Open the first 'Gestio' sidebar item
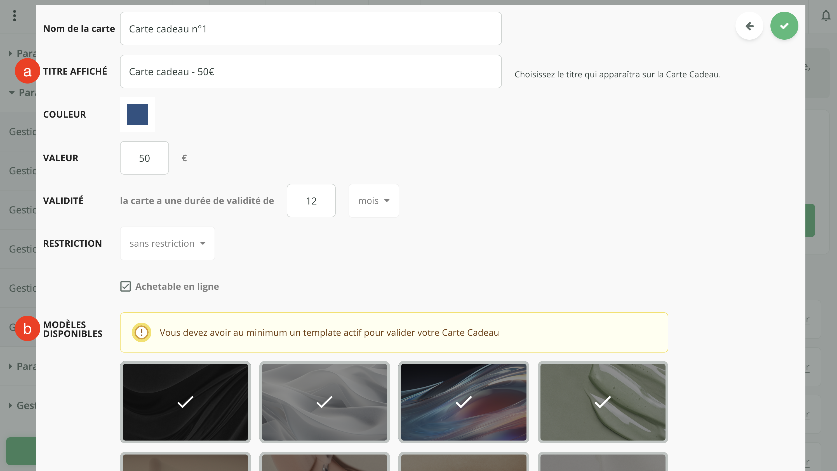837x471 pixels. [x=22, y=132]
